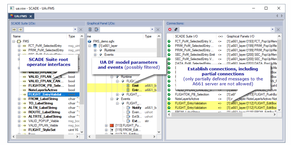Click the connect arrows icon in Connections

point(176,30)
